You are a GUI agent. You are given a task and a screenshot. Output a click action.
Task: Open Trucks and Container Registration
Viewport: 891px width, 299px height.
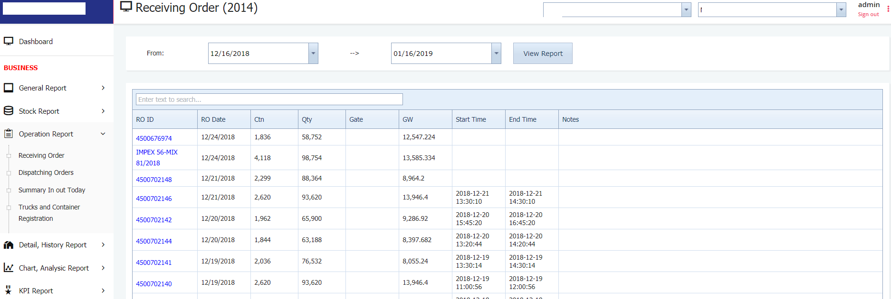[49, 213]
